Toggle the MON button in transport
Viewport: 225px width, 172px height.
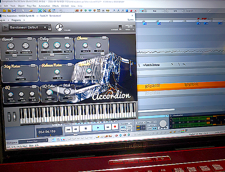tap(123, 127)
